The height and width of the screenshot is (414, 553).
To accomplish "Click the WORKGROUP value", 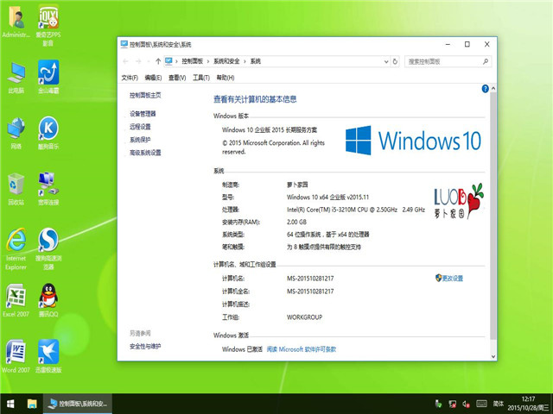I will (304, 317).
